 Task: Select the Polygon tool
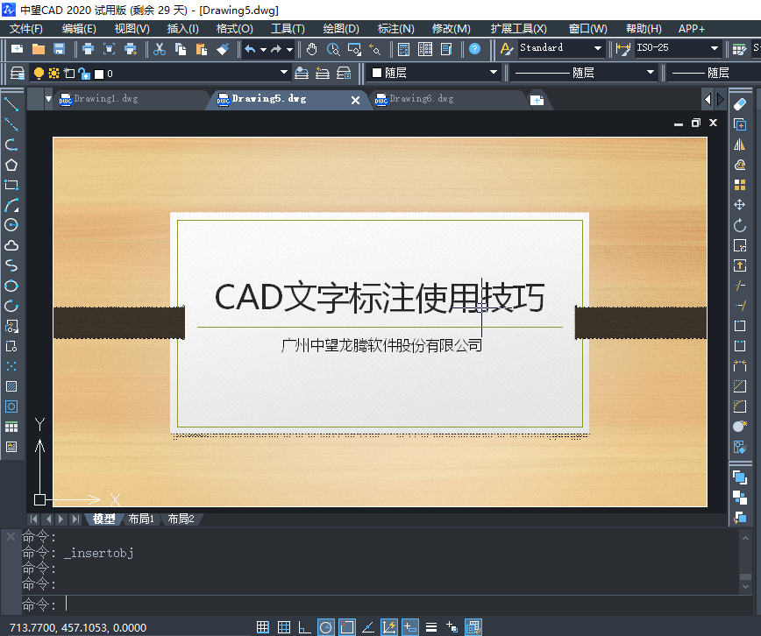pyautogui.click(x=11, y=166)
